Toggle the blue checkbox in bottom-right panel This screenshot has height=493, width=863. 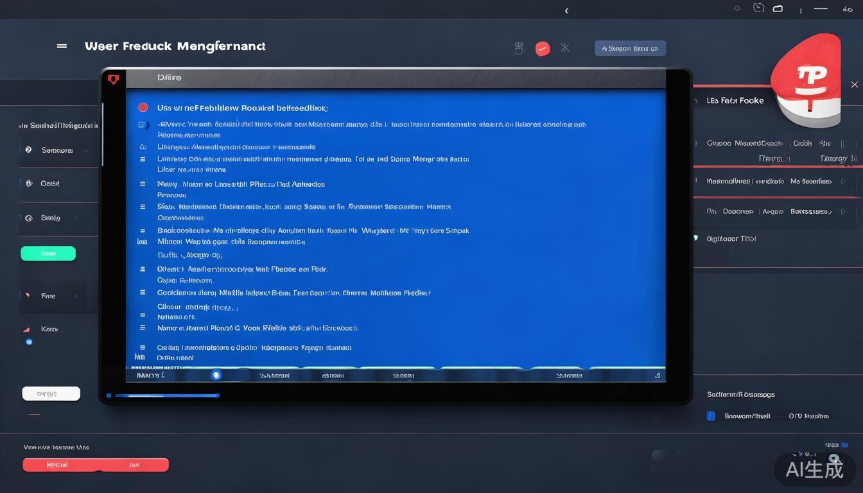click(x=711, y=416)
